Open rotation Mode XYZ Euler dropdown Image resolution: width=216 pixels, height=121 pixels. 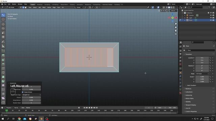[x=202, y=74]
